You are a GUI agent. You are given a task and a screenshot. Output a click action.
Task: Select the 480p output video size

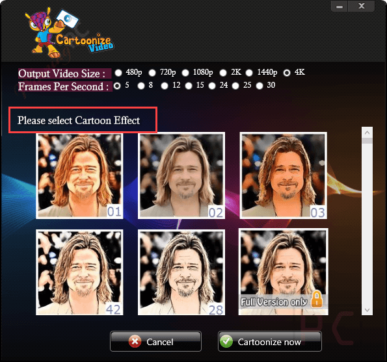coord(118,73)
